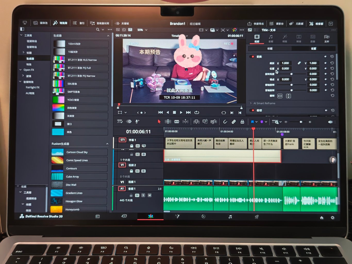Viewport: 352px width, 264px height.
Task: Open the Fusion page icon in bottom bar
Action: tap(177, 216)
